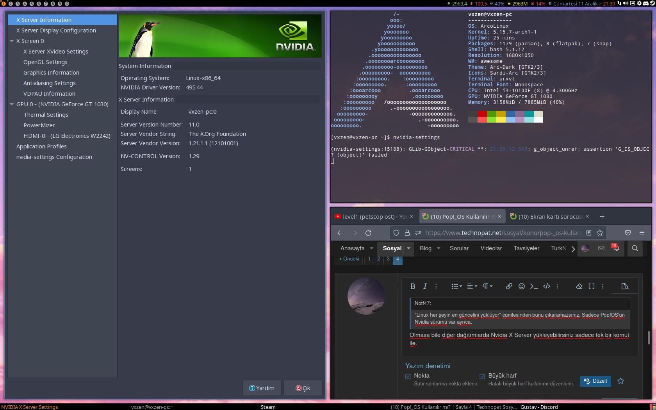Image resolution: width=656 pixels, height=410 pixels.
Task: Click the page vertical scrollbar in the browser
Action: pyautogui.click(x=649, y=337)
